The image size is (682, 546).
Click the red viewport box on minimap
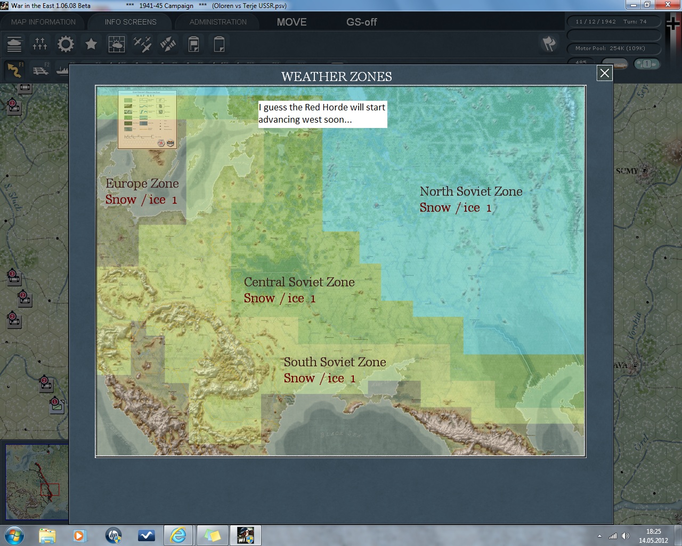tap(50, 489)
